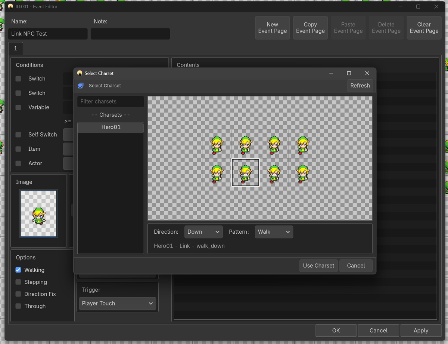Open the Trigger dropdown showing Player Touch
Image resolution: width=448 pixels, height=344 pixels.
tap(118, 303)
